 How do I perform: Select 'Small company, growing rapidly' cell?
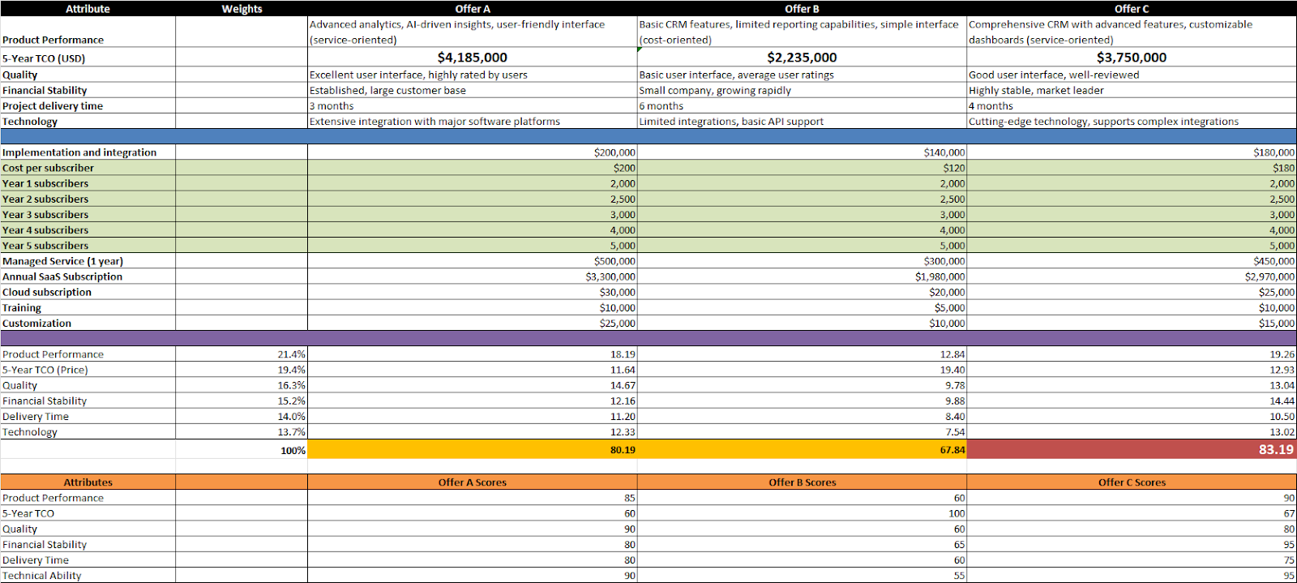[x=802, y=90]
